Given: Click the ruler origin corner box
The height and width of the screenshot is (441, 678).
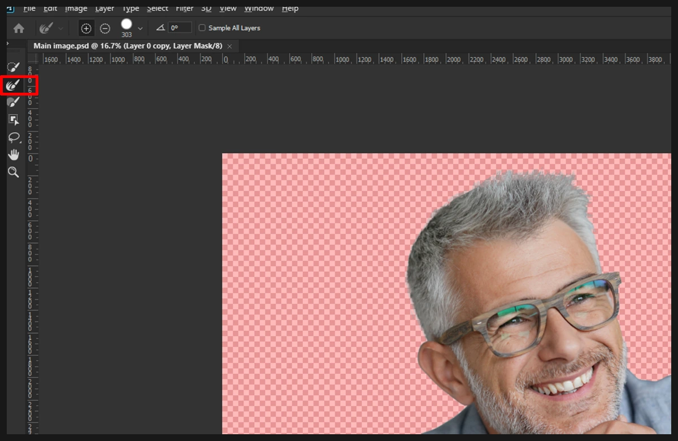Looking at the screenshot, I should (32, 58).
